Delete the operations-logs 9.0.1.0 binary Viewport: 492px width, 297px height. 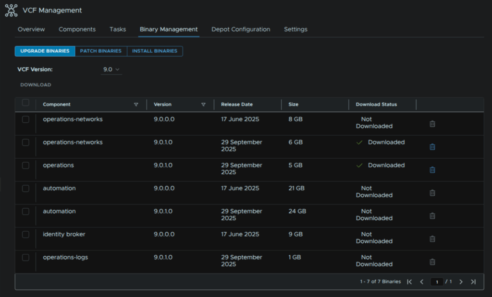click(x=432, y=262)
